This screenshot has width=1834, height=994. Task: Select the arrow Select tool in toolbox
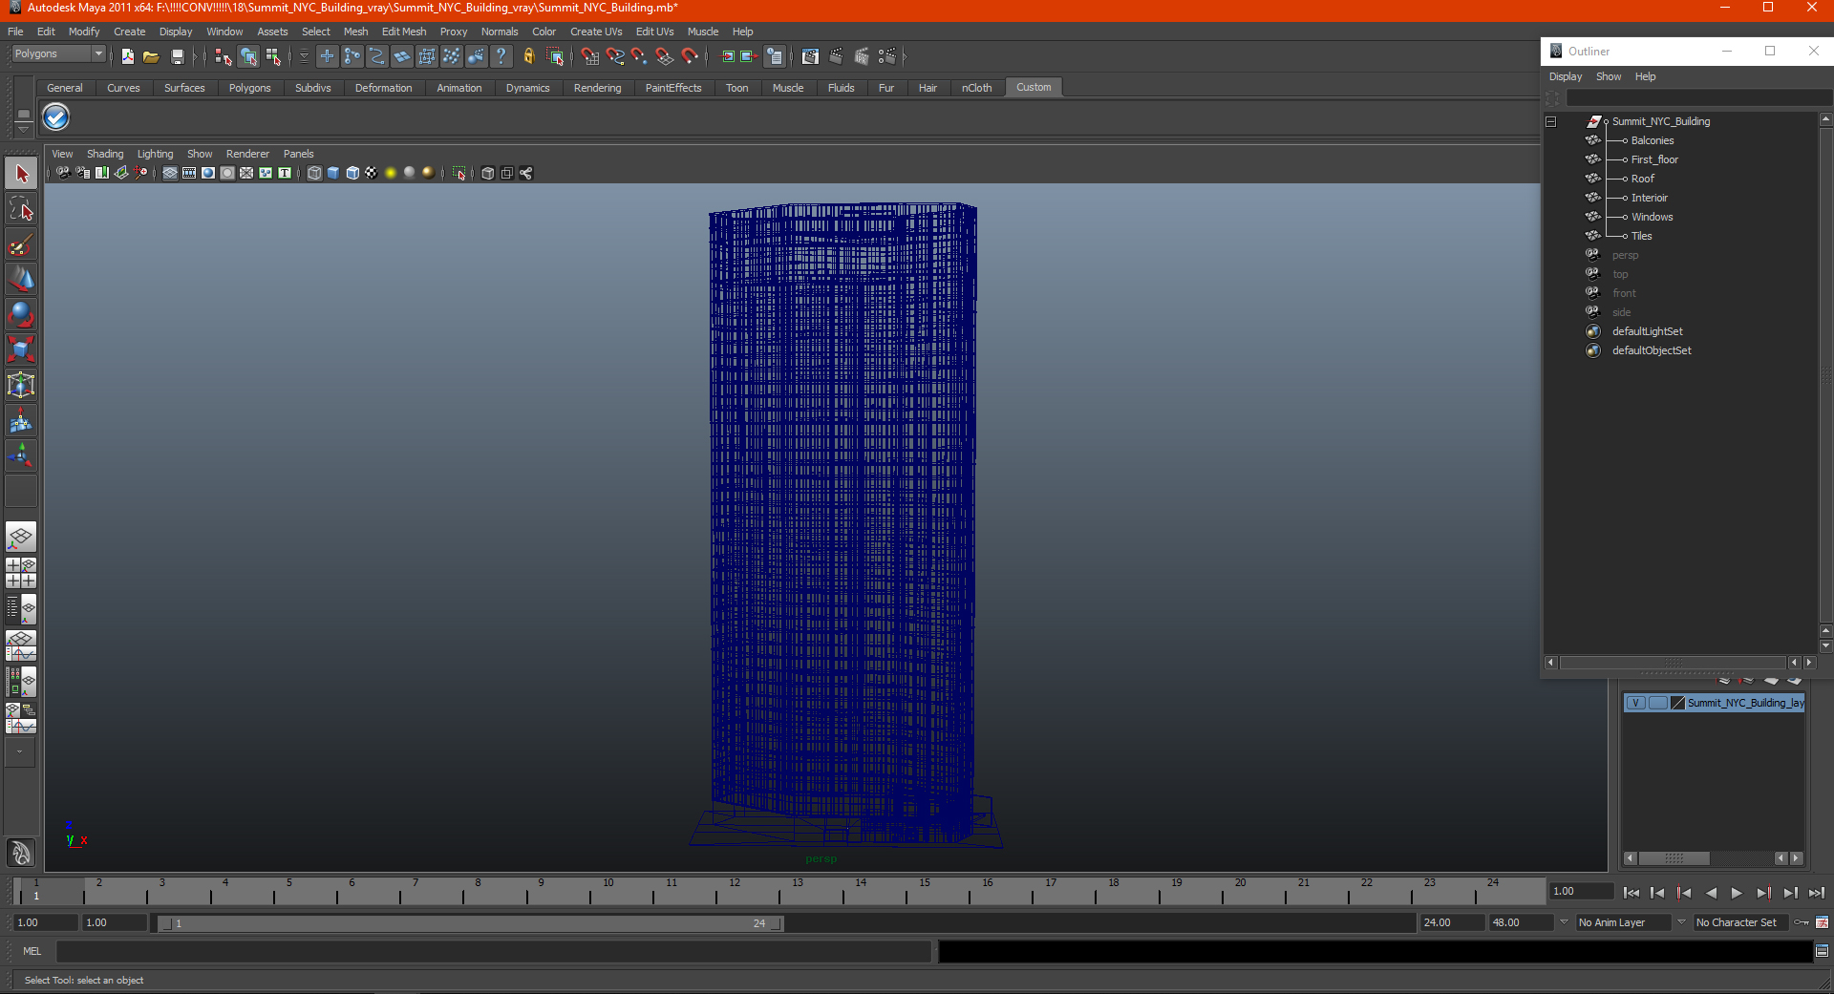[21, 174]
